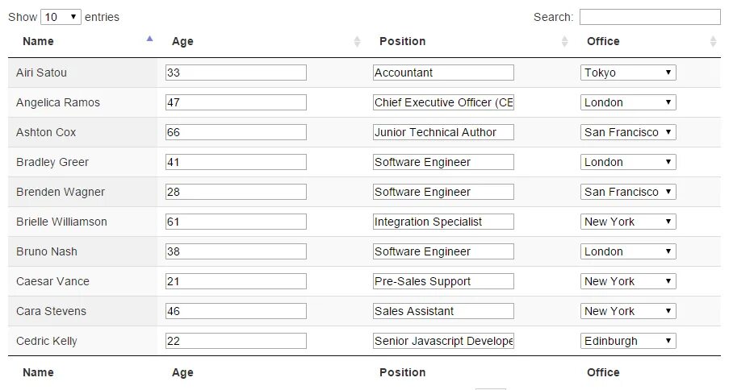Select the Pre-Sales Support position field
This screenshot has width=733, height=390.
pyautogui.click(x=443, y=281)
